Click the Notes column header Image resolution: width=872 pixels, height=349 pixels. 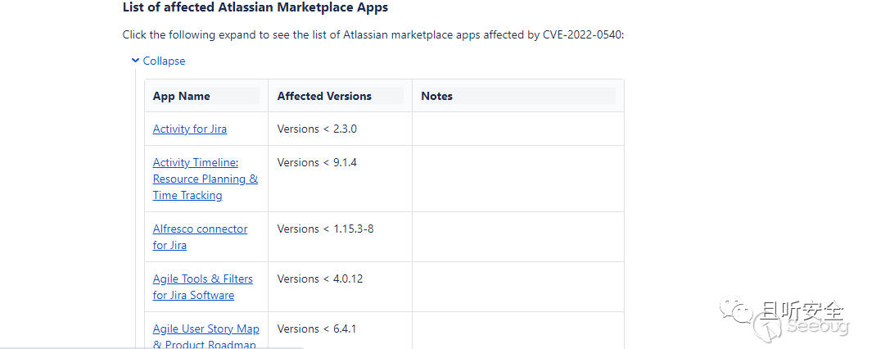[437, 96]
